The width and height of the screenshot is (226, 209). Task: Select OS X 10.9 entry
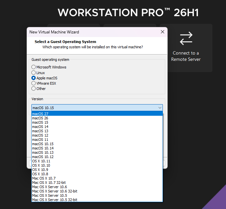97,170
